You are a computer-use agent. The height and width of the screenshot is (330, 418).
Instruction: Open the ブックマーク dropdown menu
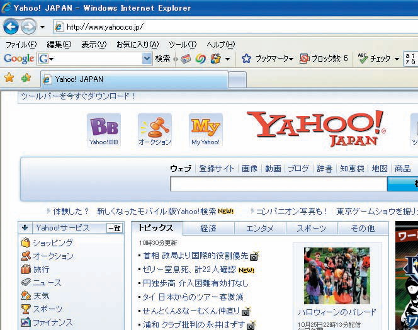tap(274, 59)
